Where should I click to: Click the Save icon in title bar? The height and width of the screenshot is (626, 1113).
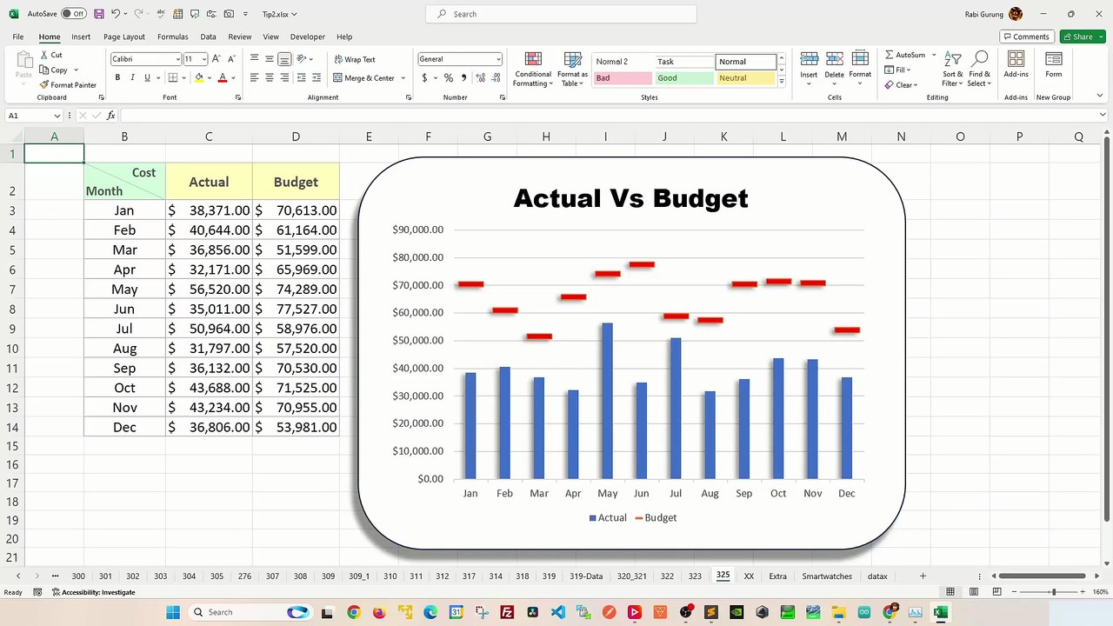(x=99, y=14)
